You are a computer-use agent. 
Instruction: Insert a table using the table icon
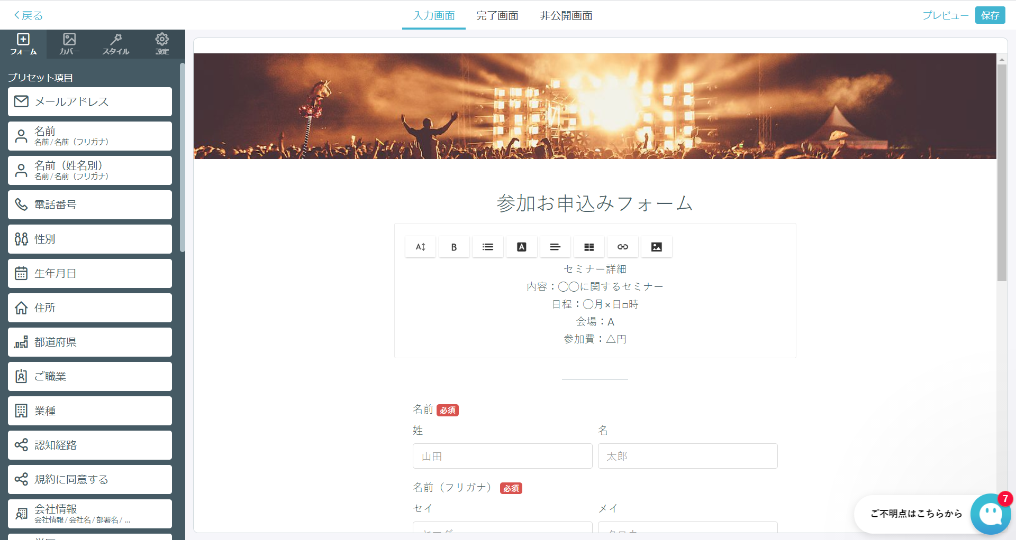(589, 247)
